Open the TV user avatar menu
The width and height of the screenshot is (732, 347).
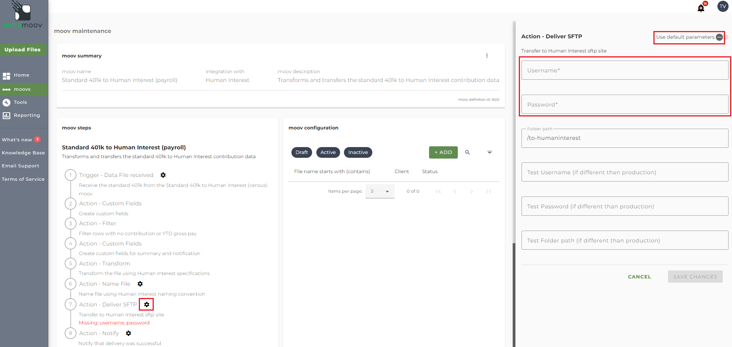723,7
